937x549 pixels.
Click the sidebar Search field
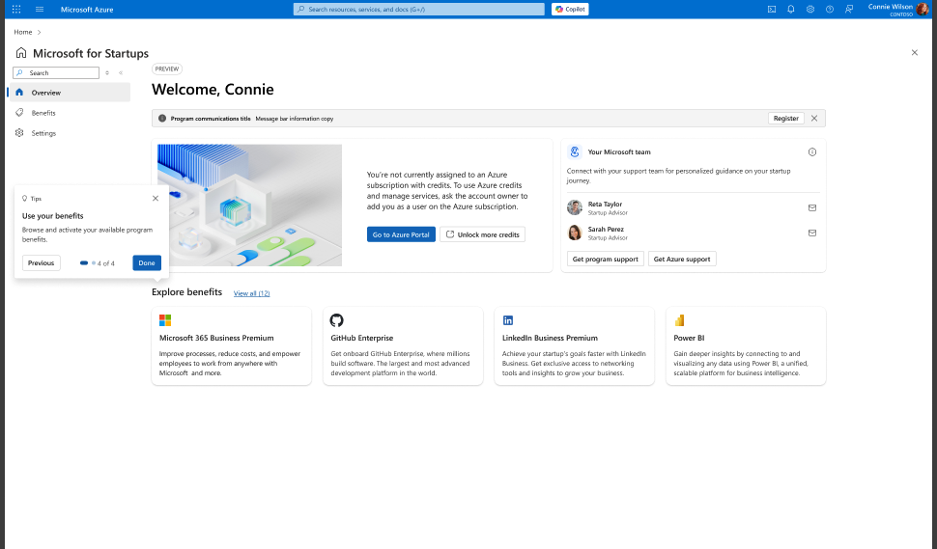pyautogui.click(x=56, y=72)
